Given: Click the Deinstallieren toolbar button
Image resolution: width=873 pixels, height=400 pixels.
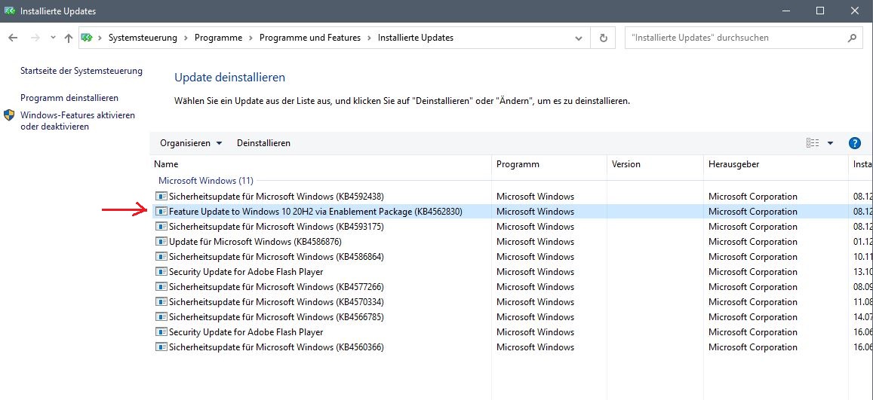Looking at the screenshot, I should pos(263,143).
